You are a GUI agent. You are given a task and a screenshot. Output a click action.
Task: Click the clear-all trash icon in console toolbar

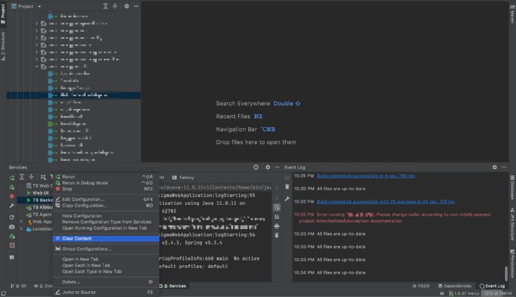coord(277,236)
